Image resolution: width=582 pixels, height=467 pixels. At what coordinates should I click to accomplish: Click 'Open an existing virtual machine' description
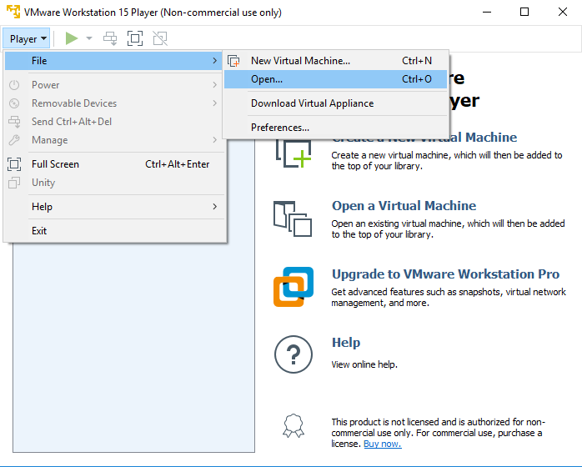point(448,229)
